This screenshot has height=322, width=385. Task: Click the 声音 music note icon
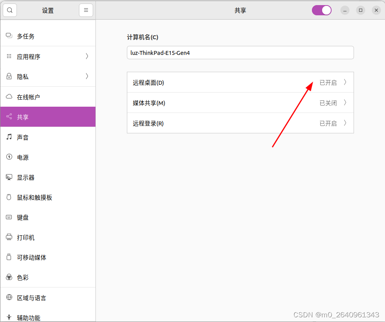(9, 137)
